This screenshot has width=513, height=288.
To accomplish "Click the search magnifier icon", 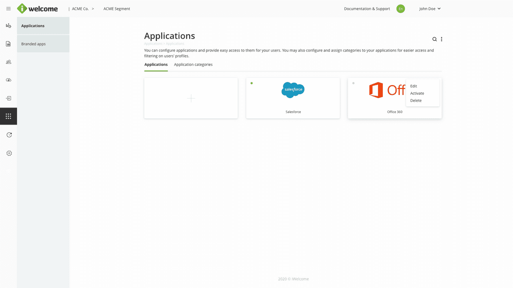I will tap(434, 39).
